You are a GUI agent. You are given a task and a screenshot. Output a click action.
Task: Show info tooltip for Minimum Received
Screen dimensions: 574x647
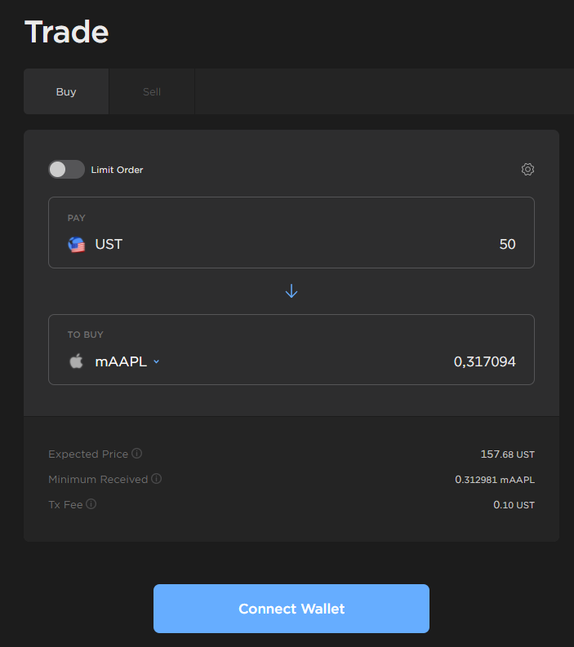click(x=157, y=479)
